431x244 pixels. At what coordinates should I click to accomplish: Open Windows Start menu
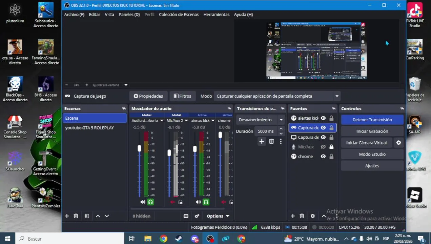(x=7, y=239)
